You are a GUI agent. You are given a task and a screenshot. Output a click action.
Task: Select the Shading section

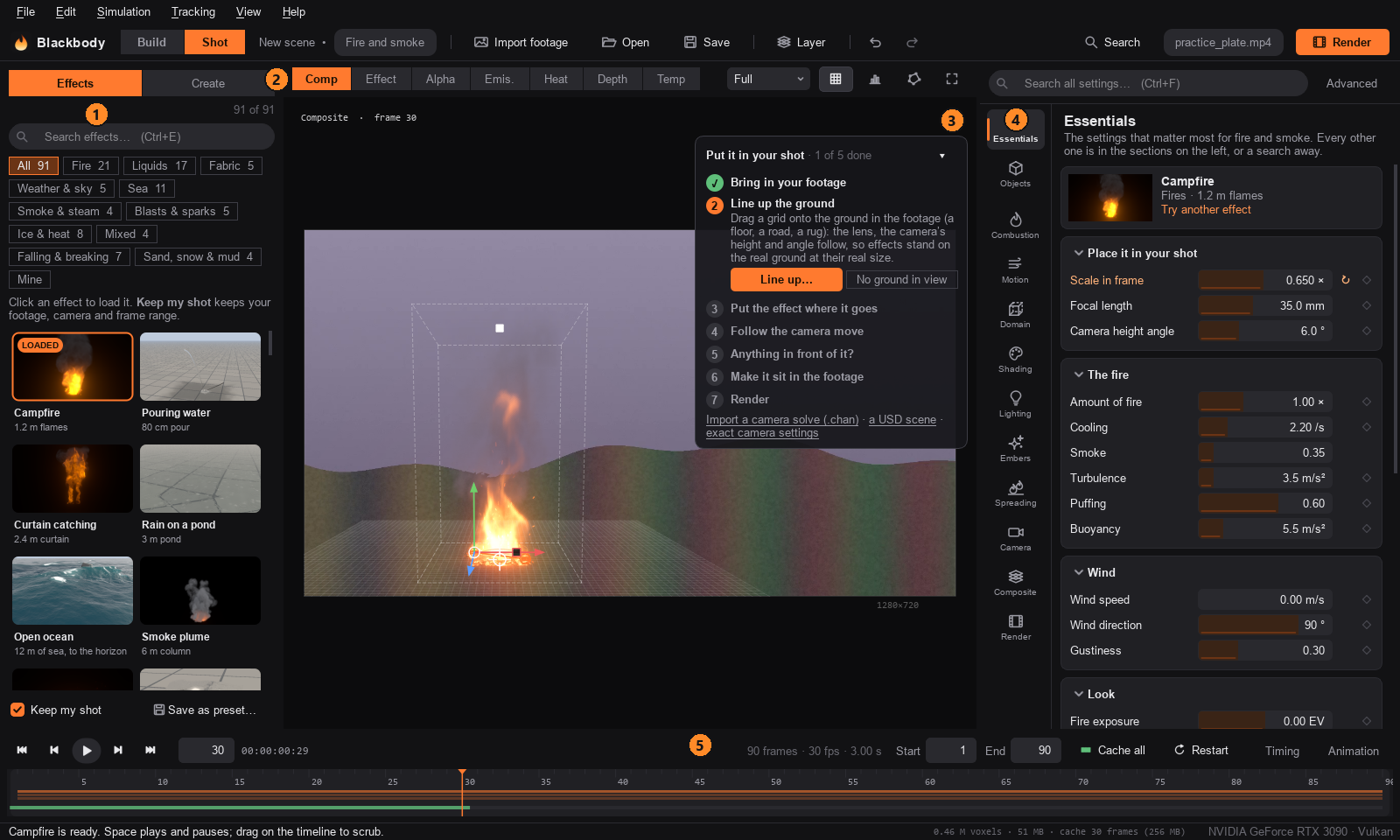coord(1015,359)
